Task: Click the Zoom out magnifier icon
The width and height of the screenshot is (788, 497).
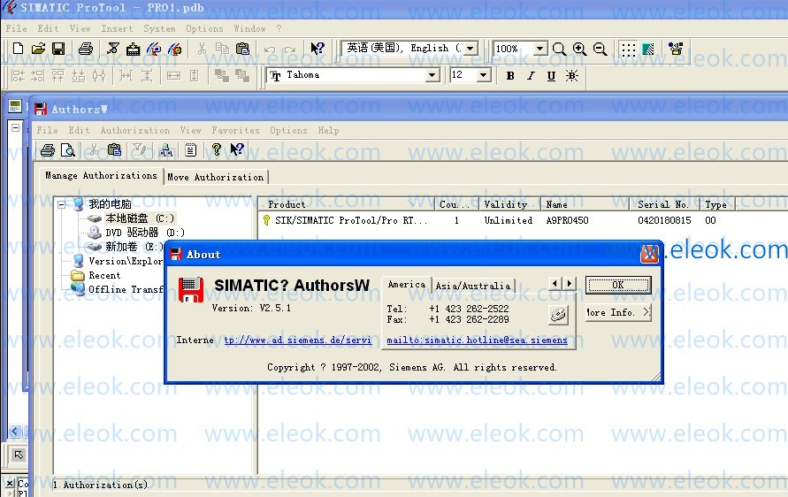Action: click(600, 49)
